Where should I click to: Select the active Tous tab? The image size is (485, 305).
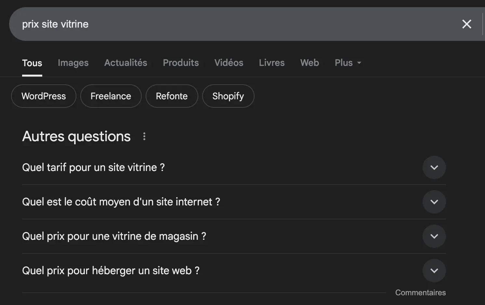[32, 63]
